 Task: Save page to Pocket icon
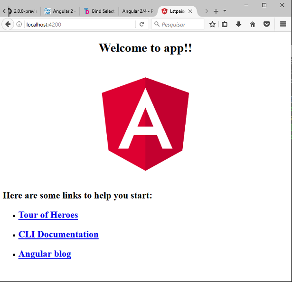[x=266, y=24]
